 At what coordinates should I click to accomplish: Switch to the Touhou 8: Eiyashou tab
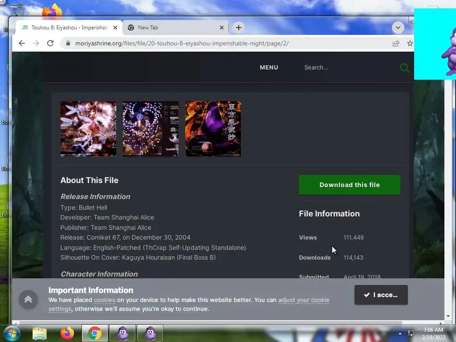click(68, 28)
